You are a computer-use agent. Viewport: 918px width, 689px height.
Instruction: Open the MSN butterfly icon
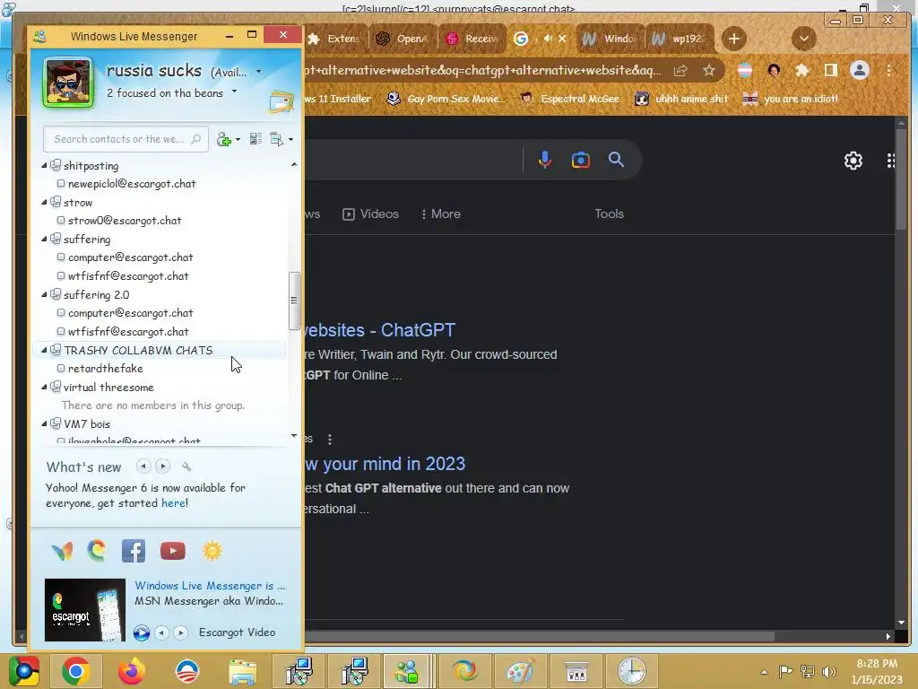click(x=62, y=551)
